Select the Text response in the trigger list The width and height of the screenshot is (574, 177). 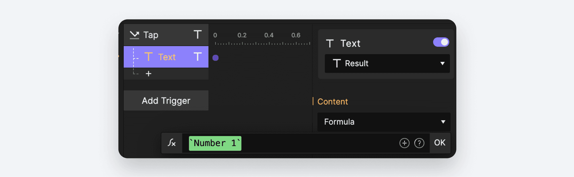tap(167, 57)
